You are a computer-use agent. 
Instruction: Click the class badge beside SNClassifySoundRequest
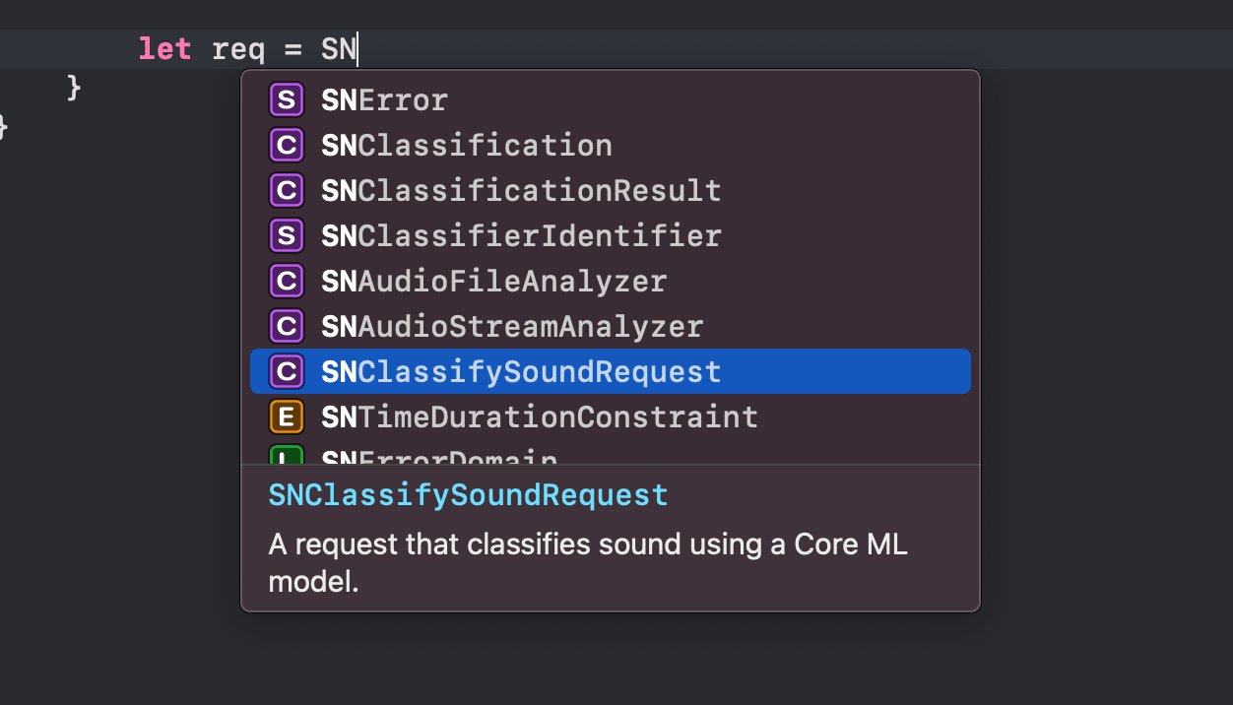(286, 371)
